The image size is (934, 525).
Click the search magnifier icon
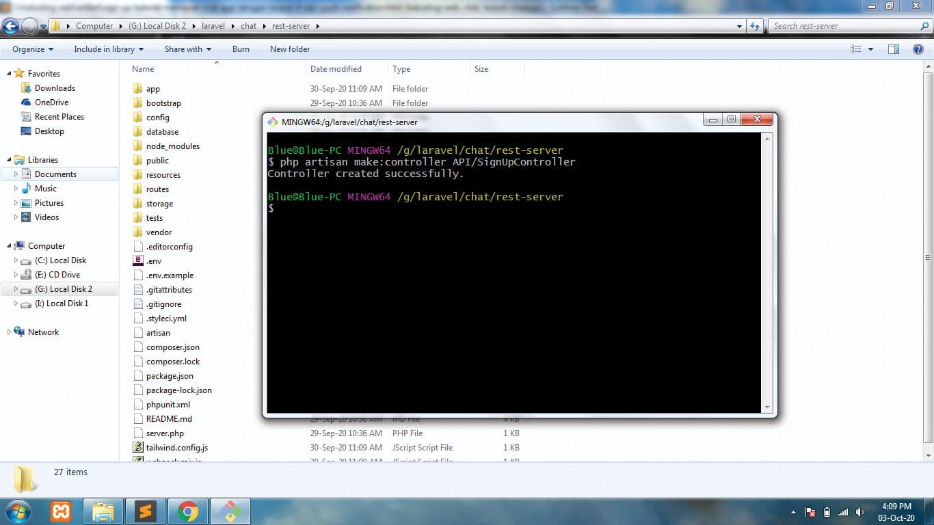click(925, 26)
